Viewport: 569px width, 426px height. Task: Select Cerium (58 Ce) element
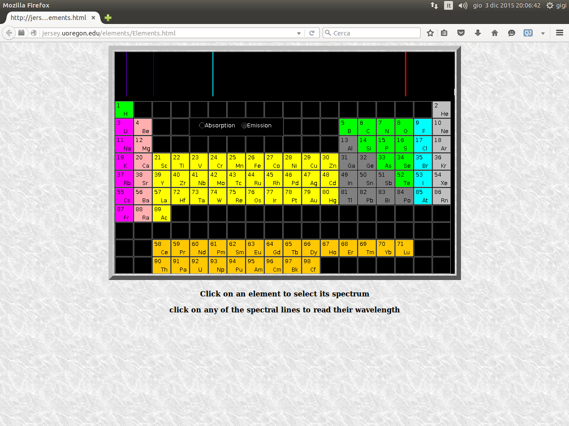point(162,248)
